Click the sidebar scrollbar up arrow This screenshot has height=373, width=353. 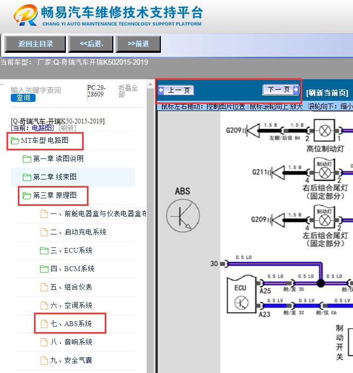click(150, 85)
